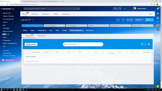Open the Город column filter arrow
The image size is (162, 91).
pyautogui.click(x=74, y=52)
